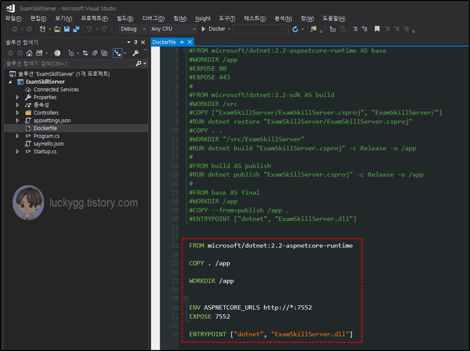Click the Open File folder icon
Screen dimensions: 470x351
[57, 29]
